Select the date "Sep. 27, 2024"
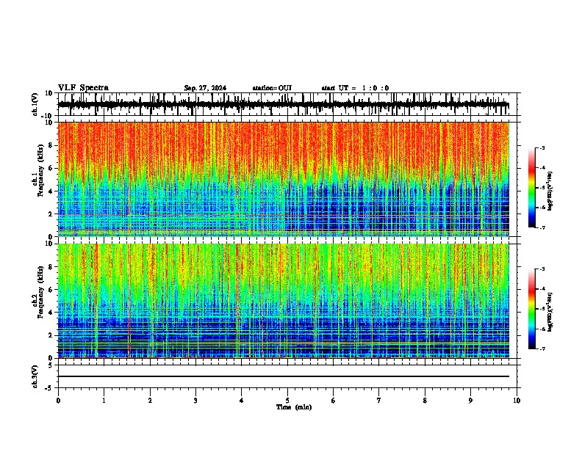The height and width of the screenshot is (449, 582). point(205,88)
